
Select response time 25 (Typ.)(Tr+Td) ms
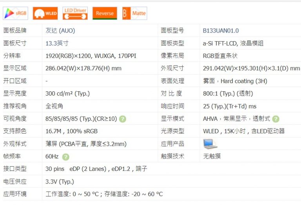[x=230, y=106]
